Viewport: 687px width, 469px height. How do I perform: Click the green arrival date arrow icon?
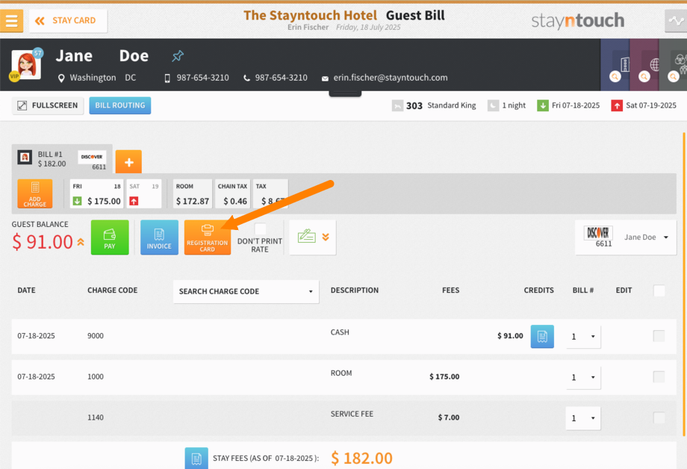click(542, 105)
